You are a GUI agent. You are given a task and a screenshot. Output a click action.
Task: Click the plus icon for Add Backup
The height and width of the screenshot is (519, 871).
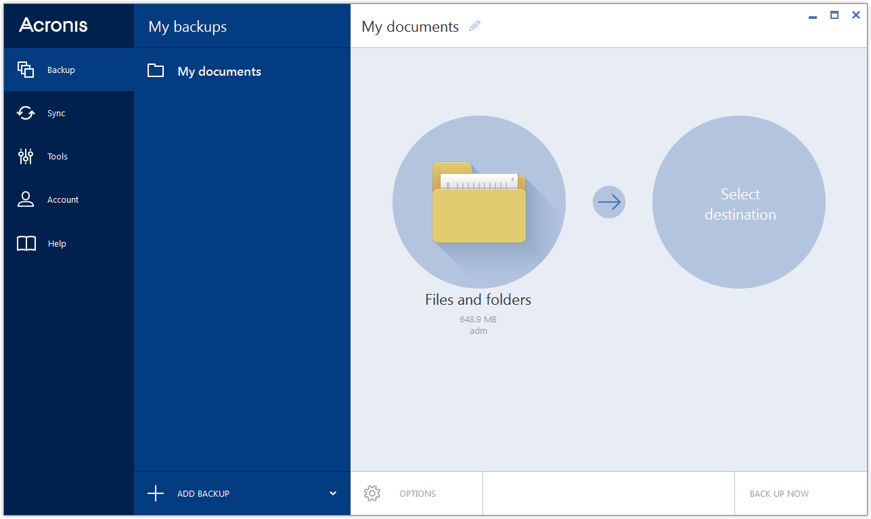click(x=156, y=493)
